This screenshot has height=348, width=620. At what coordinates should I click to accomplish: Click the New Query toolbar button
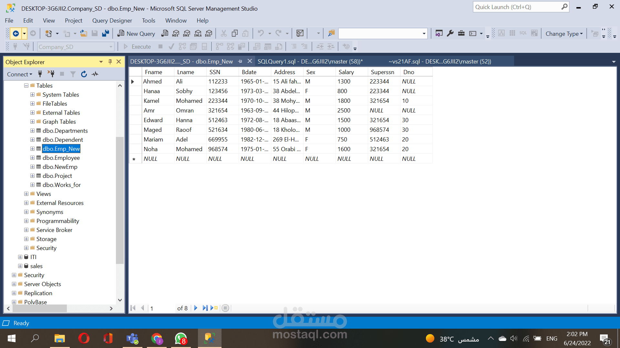(136, 34)
